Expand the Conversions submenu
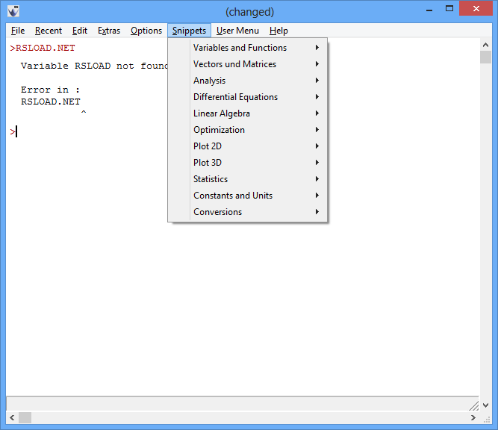The width and height of the screenshot is (498, 430). [248, 212]
